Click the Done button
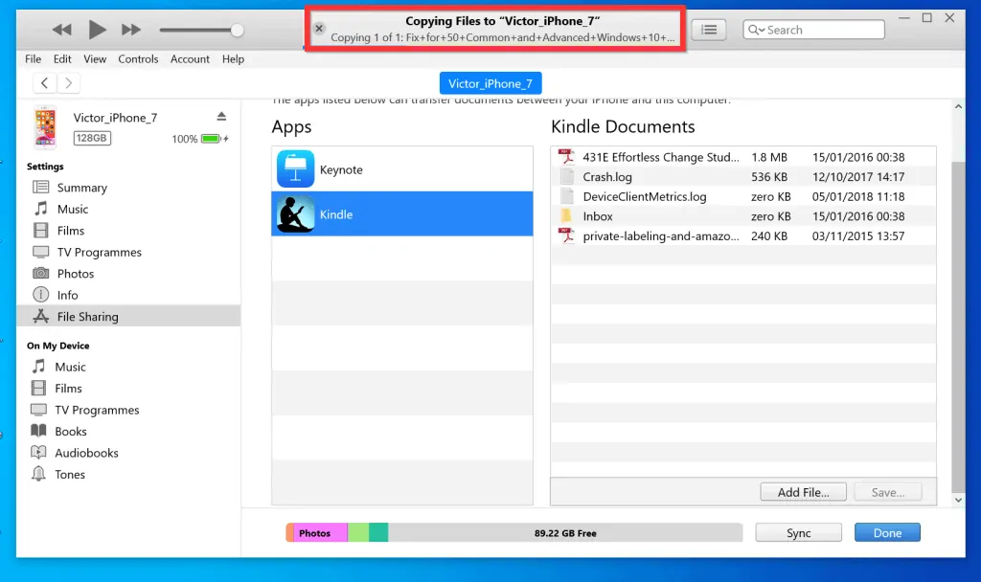This screenshot has width=981, height=582. [x=887, y=533]
